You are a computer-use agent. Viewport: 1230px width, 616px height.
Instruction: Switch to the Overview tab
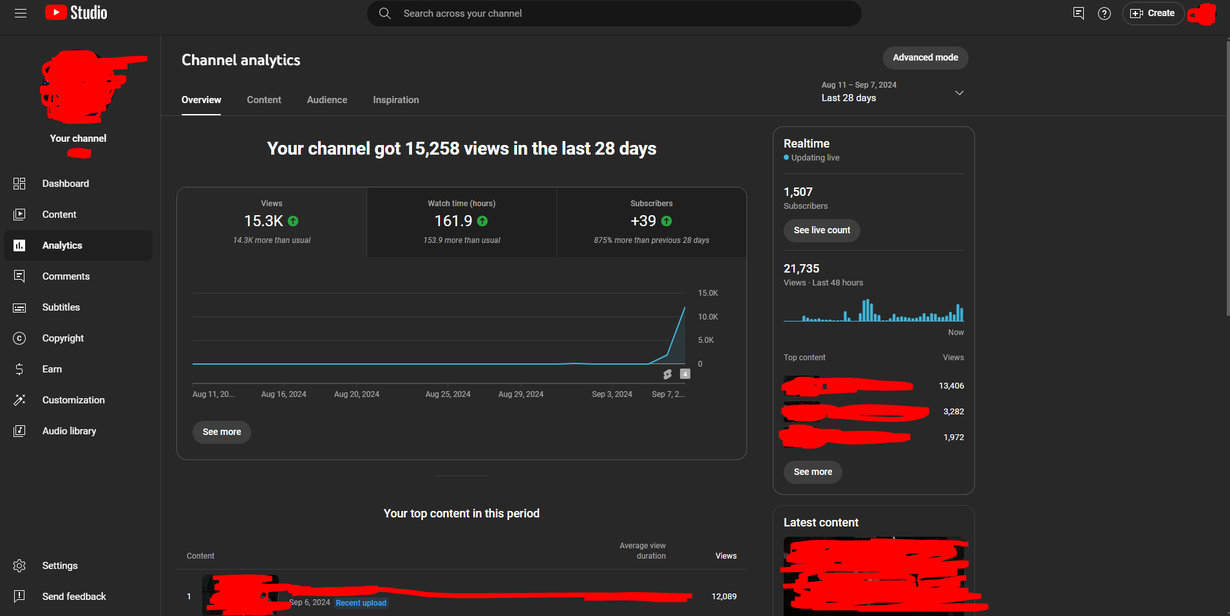(201, 100)
